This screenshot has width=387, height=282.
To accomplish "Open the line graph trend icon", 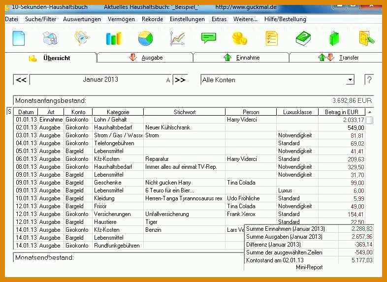I will point(177,39).
